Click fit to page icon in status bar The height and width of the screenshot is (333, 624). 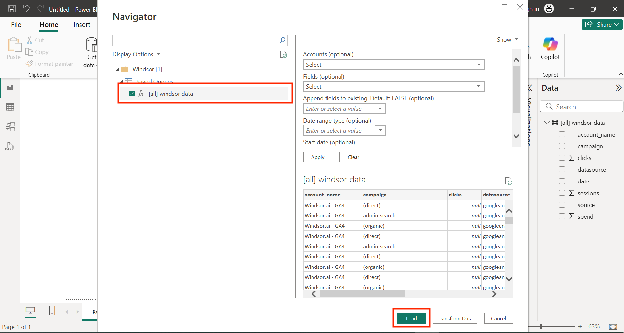pos(613,326)
